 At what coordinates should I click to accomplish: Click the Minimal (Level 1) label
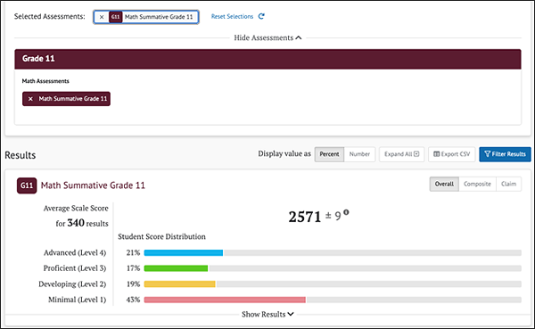click(77, 300)
